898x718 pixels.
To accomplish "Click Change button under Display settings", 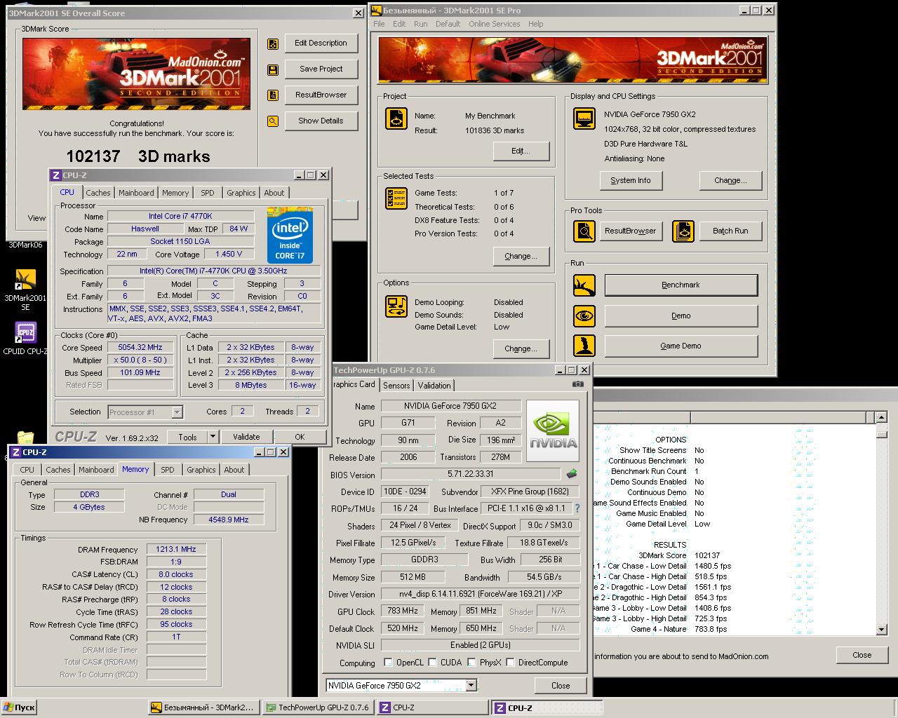I will tap(730, 180).
